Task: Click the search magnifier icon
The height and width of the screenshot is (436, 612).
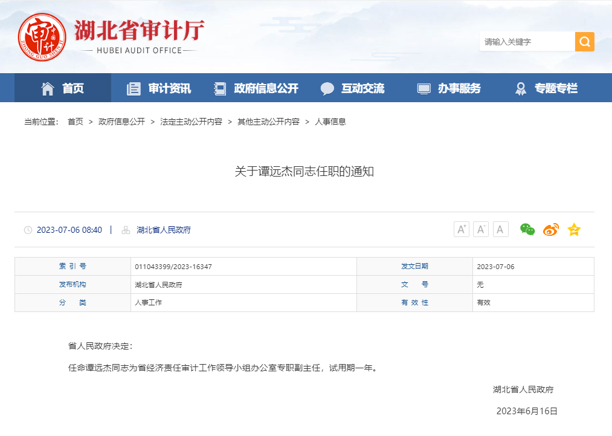Action: [584, 41]
